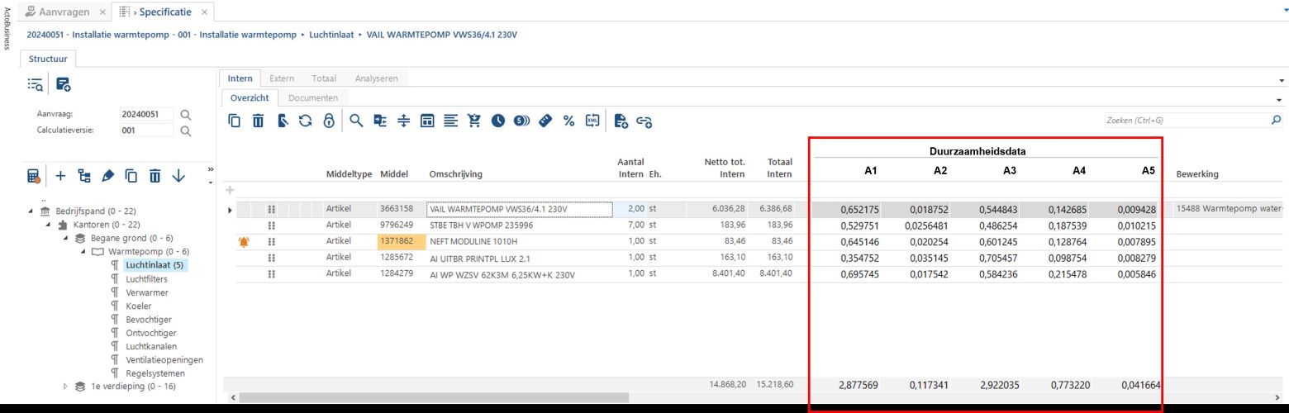The width and height of the screenshot is (1289, 413).
Task: Select Luchtfilters in the structure tree
Action: click(146, 279)
